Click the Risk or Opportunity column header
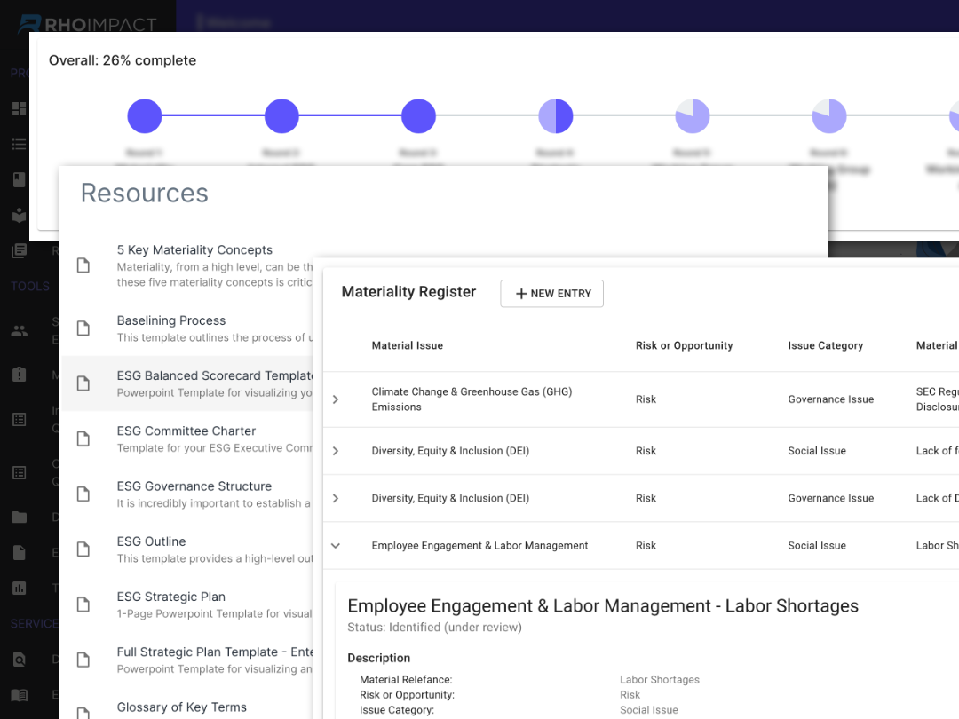959x719 pixels. click(x=684, y=345)
